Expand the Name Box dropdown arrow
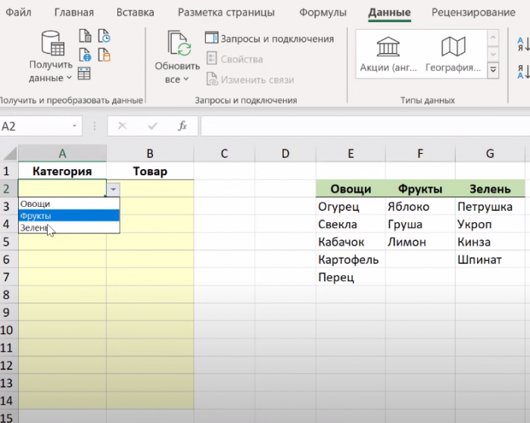 click(74, 127)
